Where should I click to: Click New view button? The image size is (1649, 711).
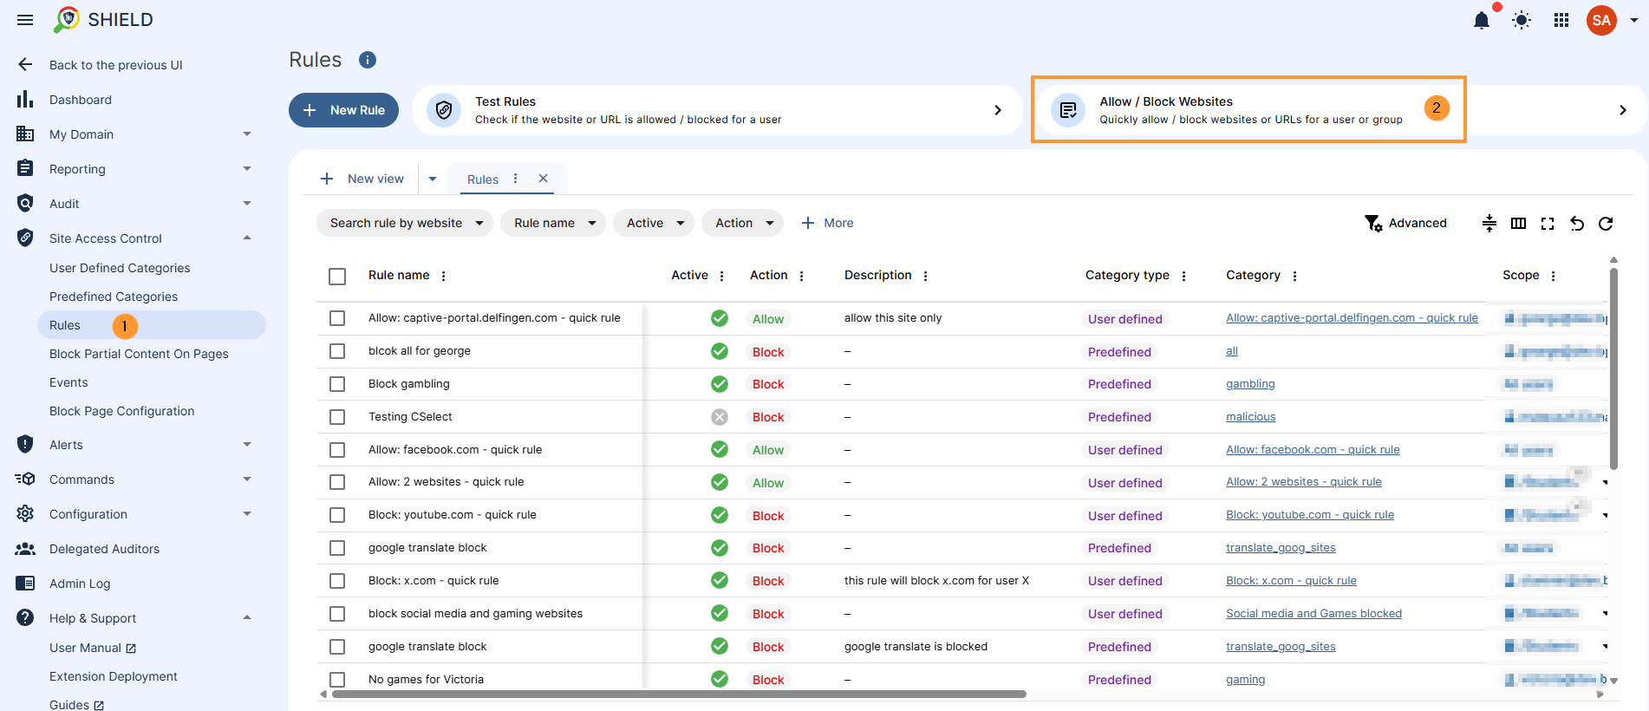pyautogui.click(x=362, y=179)
